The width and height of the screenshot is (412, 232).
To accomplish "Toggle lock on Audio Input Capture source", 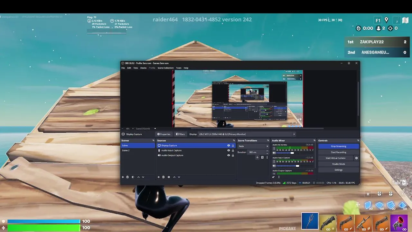I will (233, 150).
